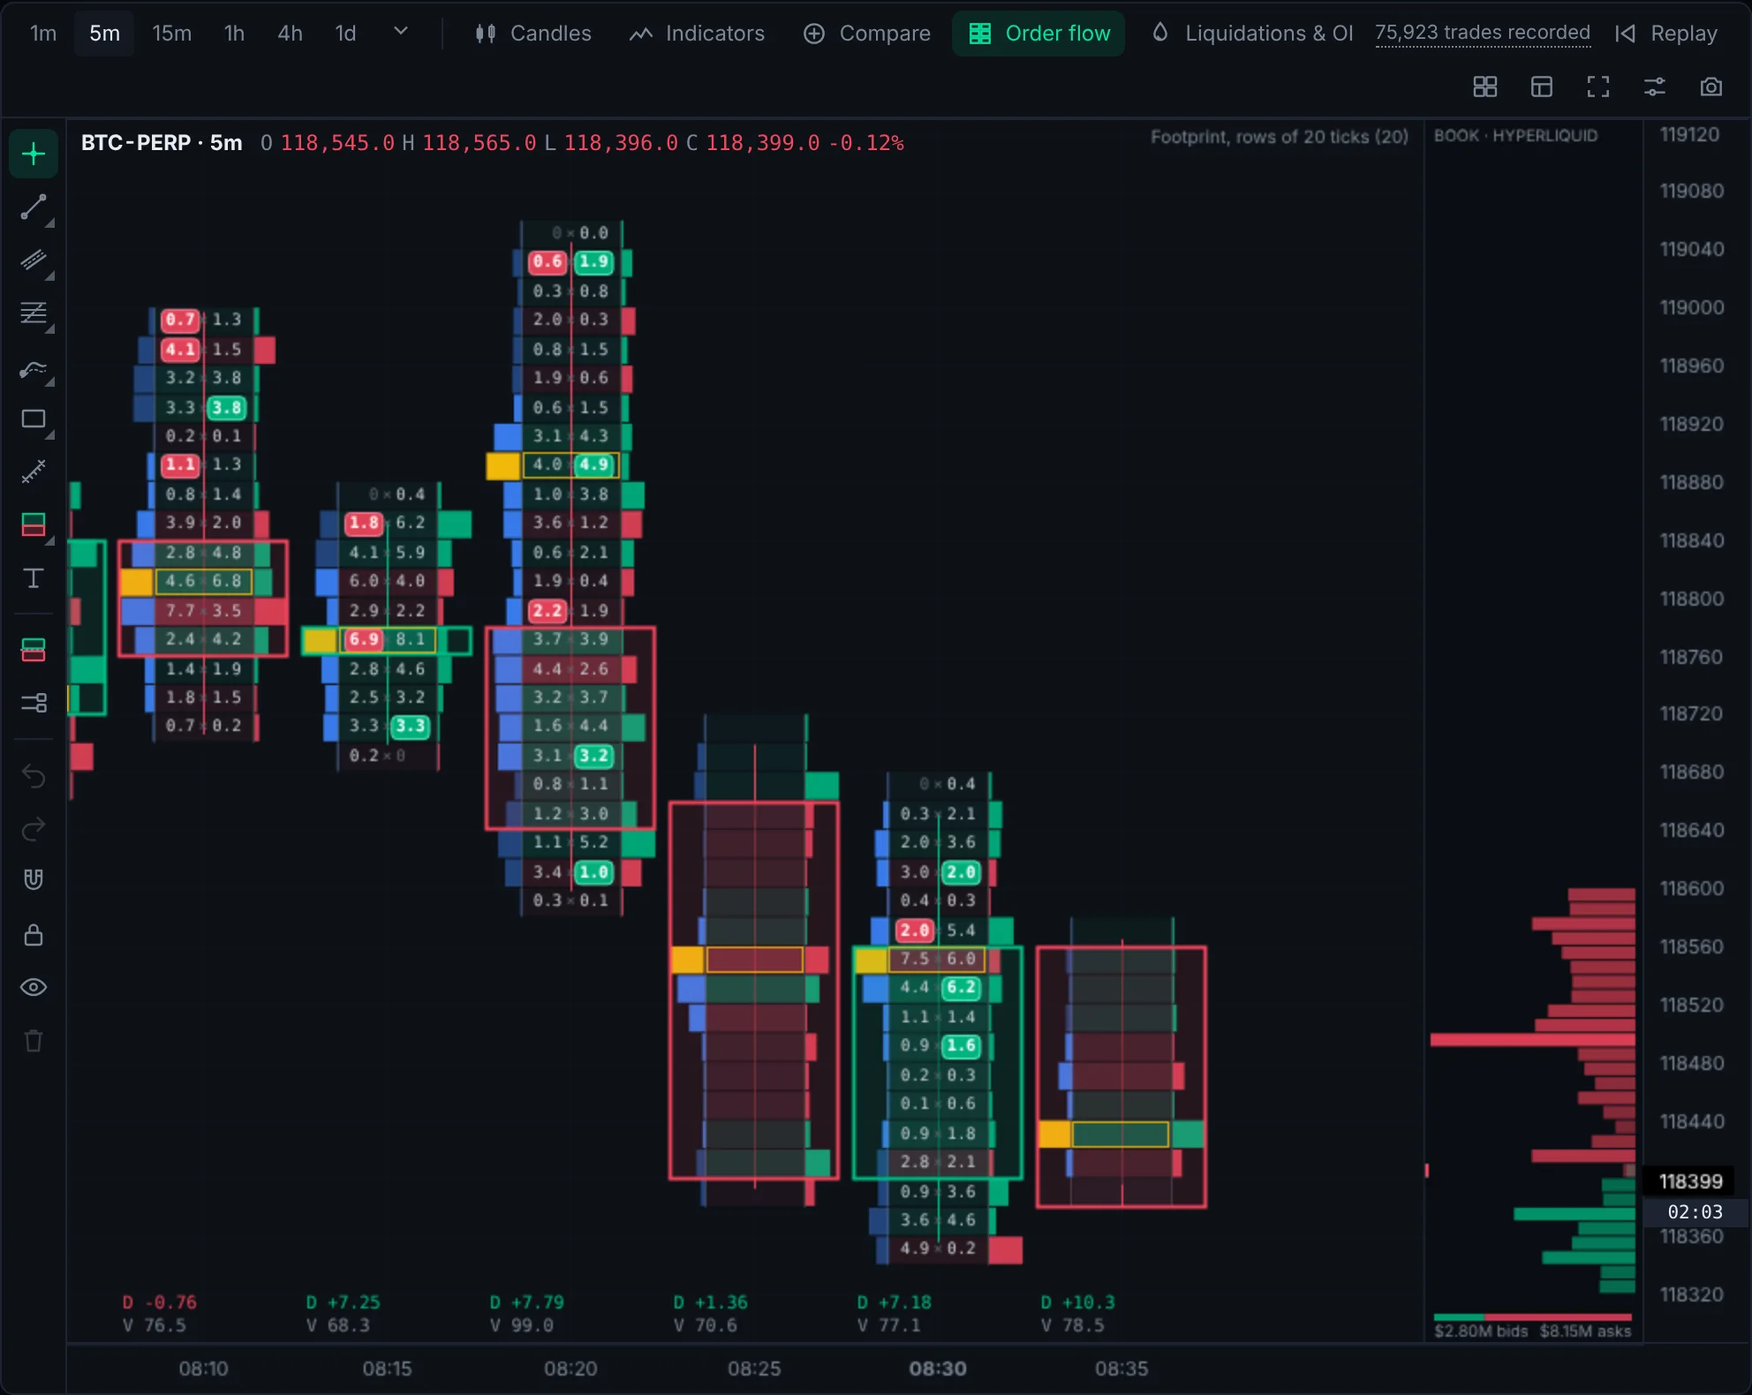Viewport: 1752px width, 1395px height.
Task: Select the text annotation tool
Action: tap(34, 578)
